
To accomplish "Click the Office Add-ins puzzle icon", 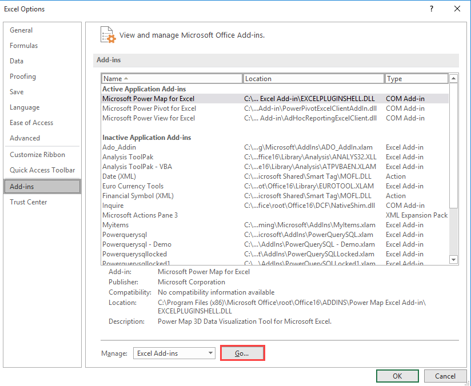I will pos(107,35).
